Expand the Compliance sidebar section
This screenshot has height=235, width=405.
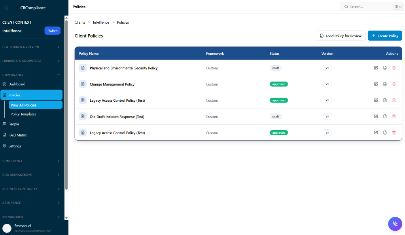pyautogui.click(x=31, y=161)
